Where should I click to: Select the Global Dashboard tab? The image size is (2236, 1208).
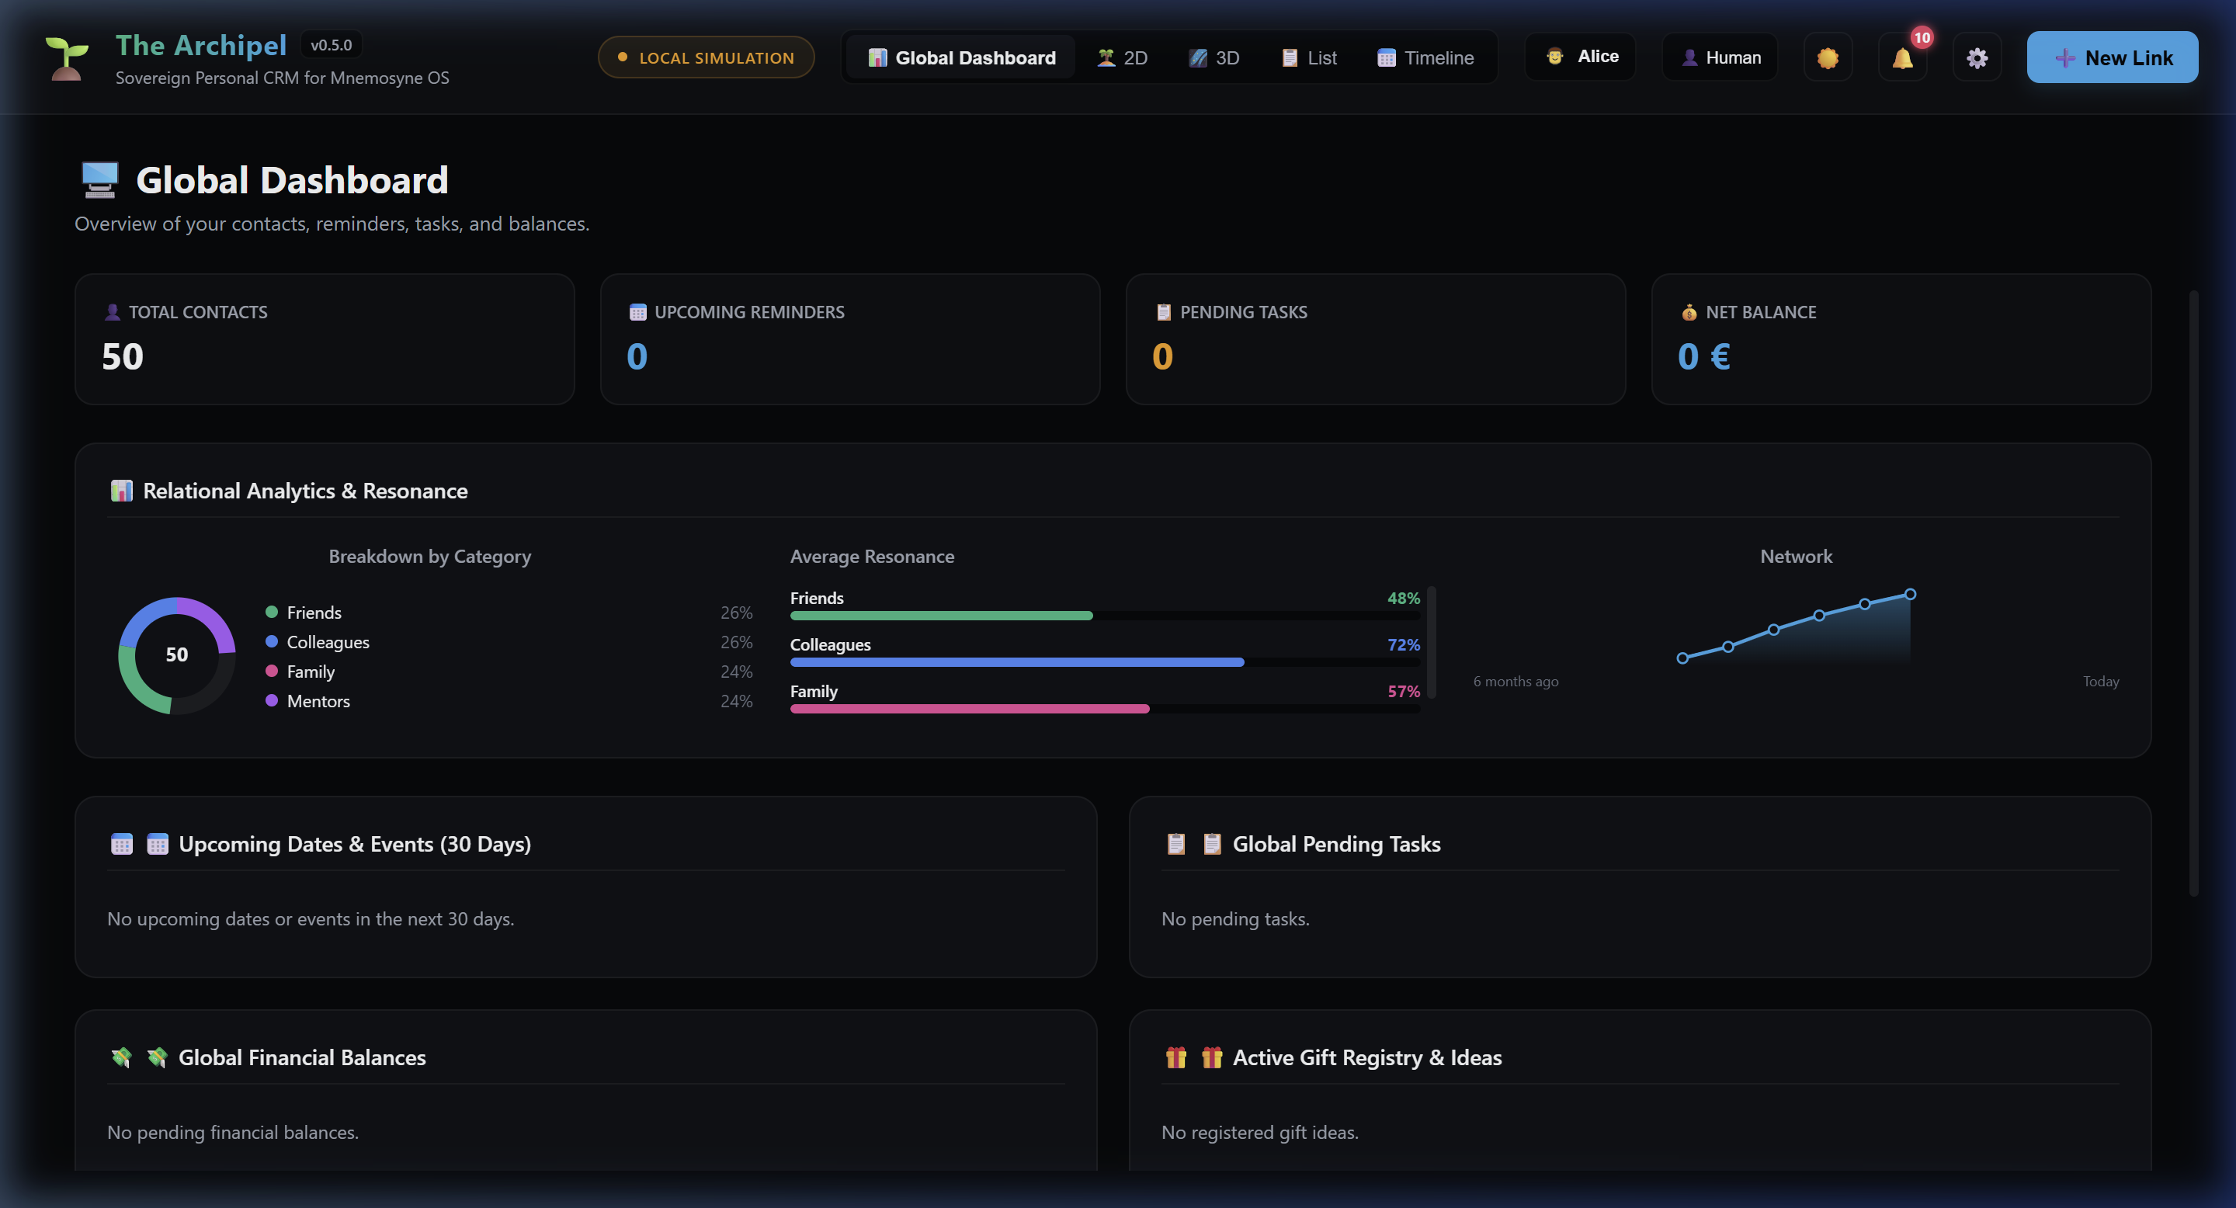(x=961, y=57)
